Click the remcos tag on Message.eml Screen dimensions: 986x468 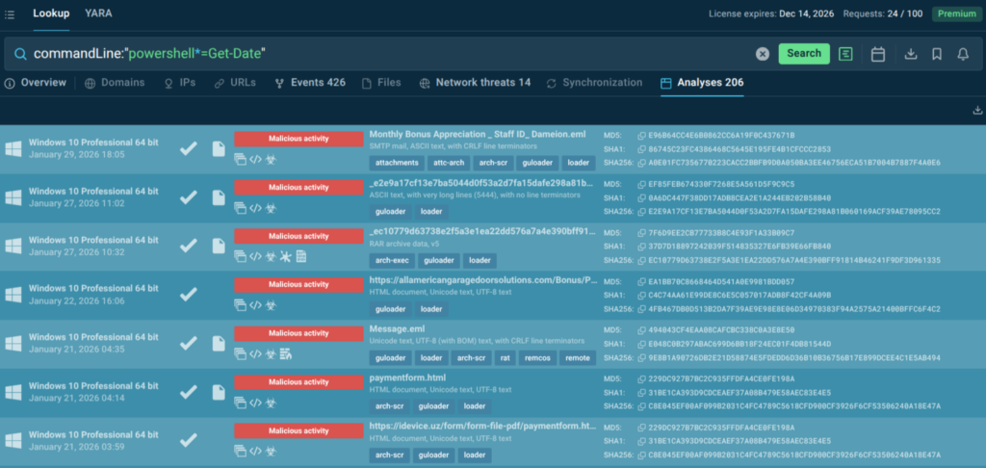point(539,357)
